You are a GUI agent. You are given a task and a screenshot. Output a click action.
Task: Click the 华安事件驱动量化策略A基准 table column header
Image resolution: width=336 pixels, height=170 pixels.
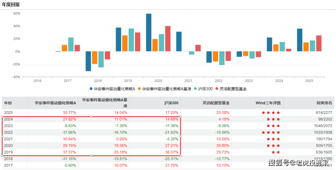(x=105, y=103)
